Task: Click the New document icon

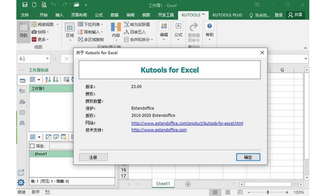Action: (34, 5)
